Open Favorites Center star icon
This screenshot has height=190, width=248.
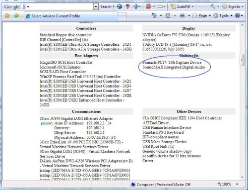[x=7, y=16]
